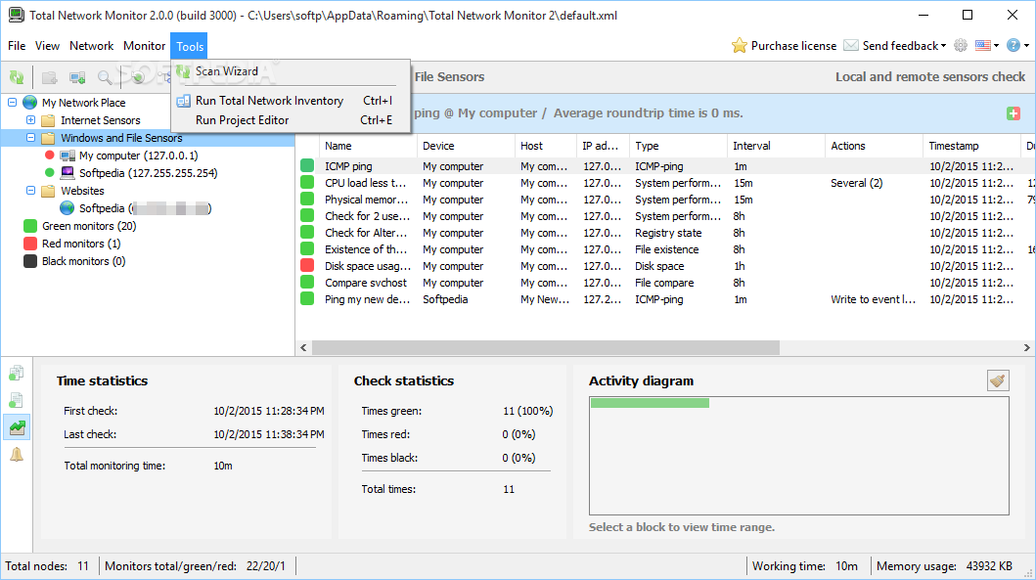The image size is (1036, 580).
Task: Click status icon of CPU load row
Action: pyautogui.click(x=307, y=182)
